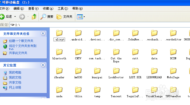Open 我的文档 link
Screen dimensions: 190x105
15,77
